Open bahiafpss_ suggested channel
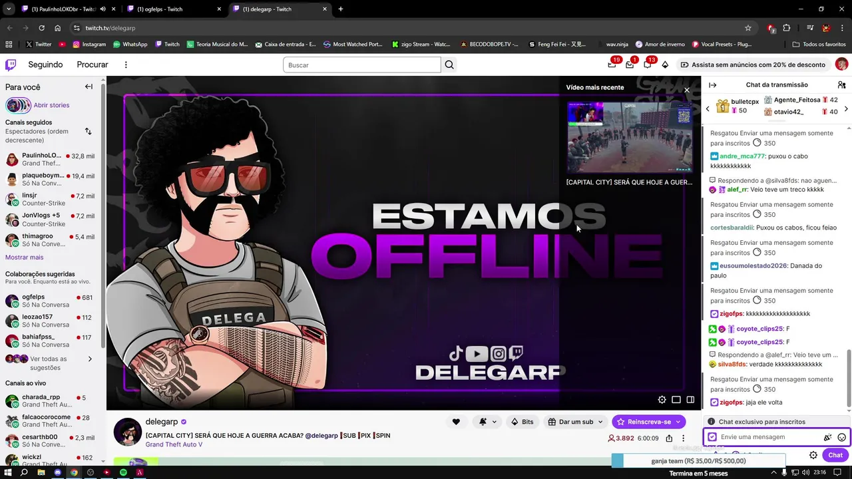Image resolution: width=852 pixels, height=479 pixels. click(x=51, y=341)
